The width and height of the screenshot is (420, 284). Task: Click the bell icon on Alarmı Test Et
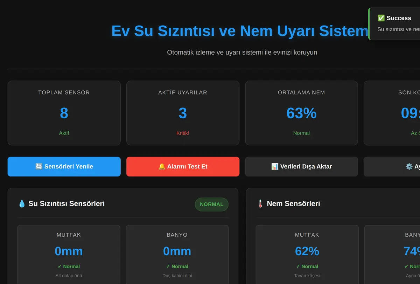pos(162,167)
